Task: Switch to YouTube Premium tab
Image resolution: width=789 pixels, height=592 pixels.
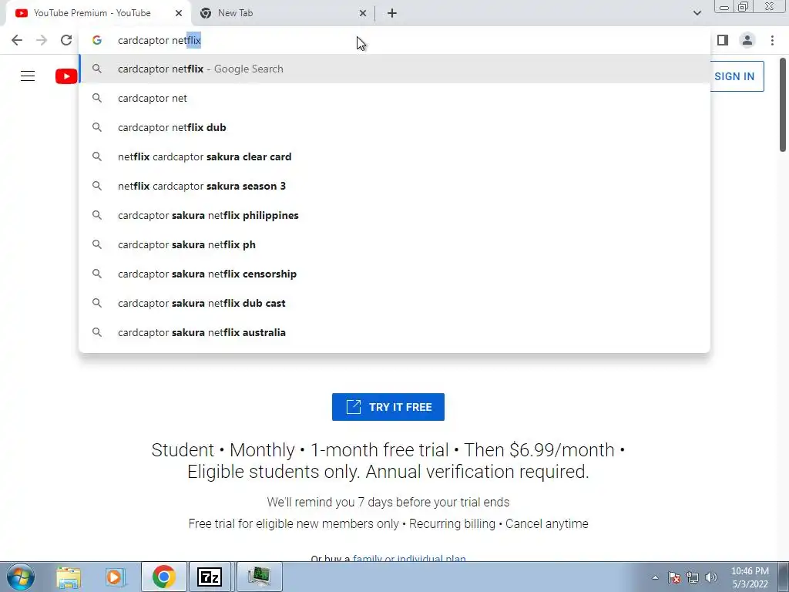Action: click(98, 14)
